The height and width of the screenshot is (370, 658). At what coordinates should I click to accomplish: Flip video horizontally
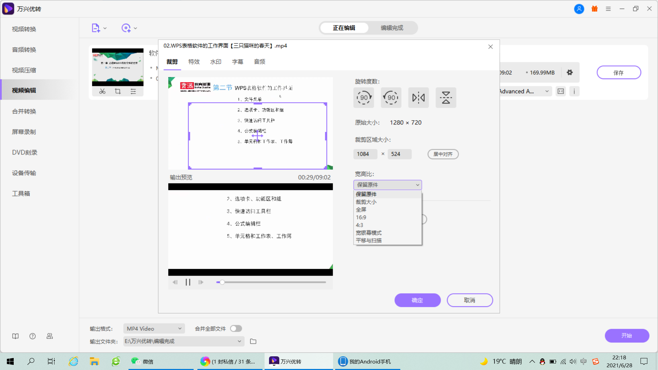click(x=418, y=98)
